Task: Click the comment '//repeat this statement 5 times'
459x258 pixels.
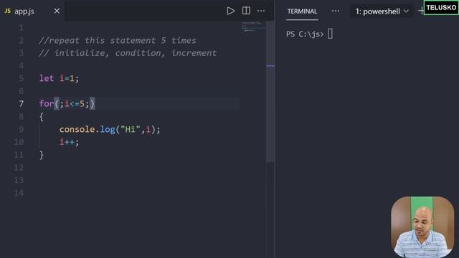Action: (118, 40)
